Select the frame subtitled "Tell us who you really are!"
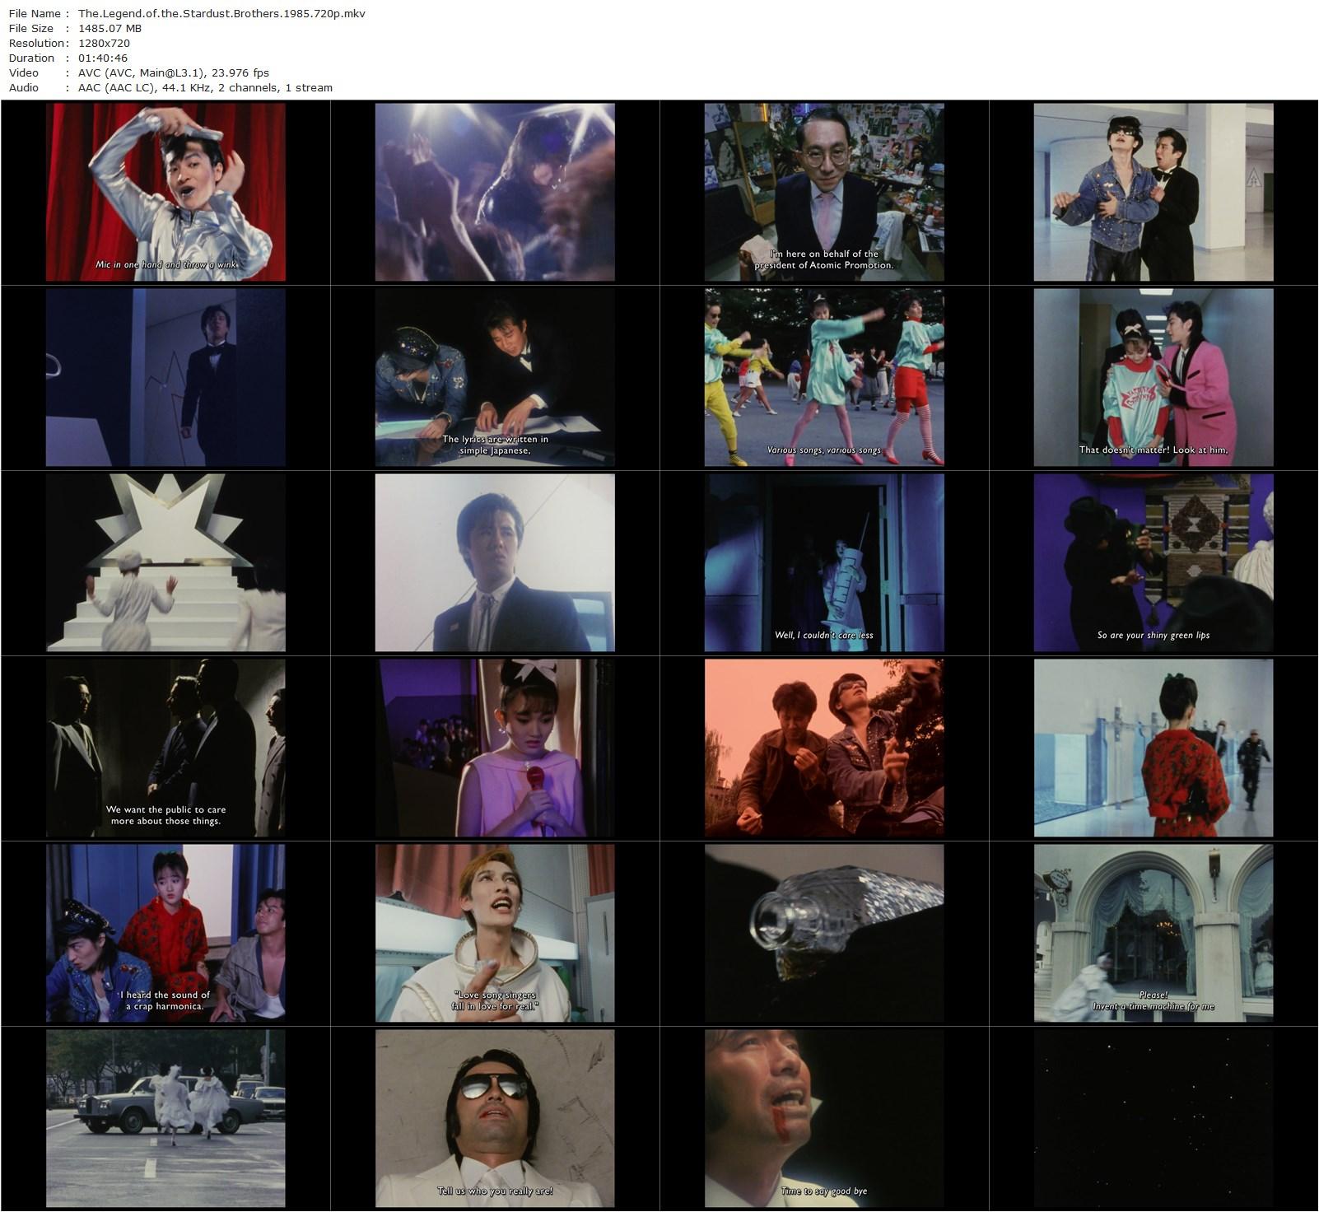 click(x=495, y=1118)
